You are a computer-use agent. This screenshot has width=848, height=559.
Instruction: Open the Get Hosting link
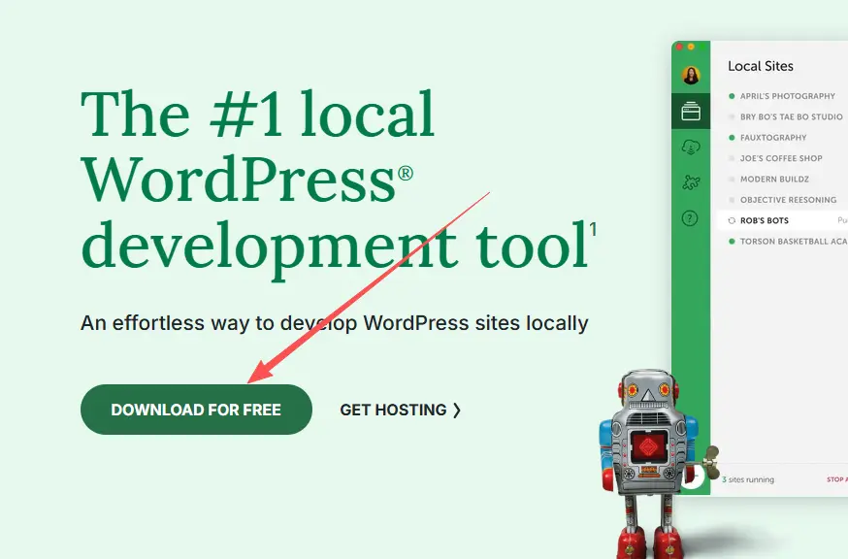coord(400,410)
